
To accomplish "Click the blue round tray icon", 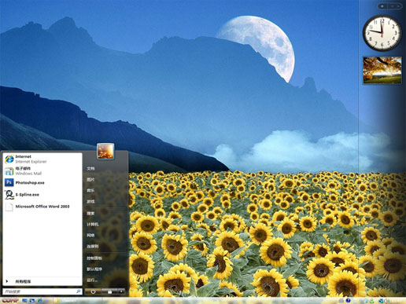I will 349,301.
